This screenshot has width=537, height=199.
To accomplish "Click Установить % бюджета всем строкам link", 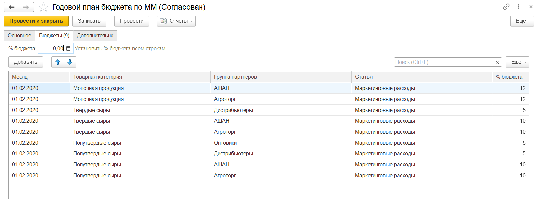I will pos(120,49).
